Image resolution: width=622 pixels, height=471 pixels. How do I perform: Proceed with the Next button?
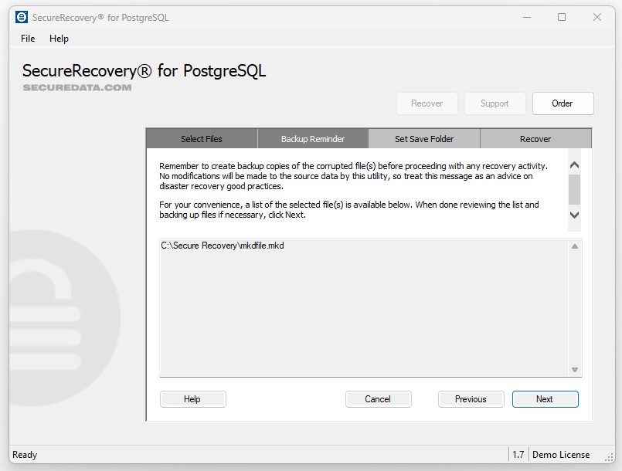[x=545, y=399]
